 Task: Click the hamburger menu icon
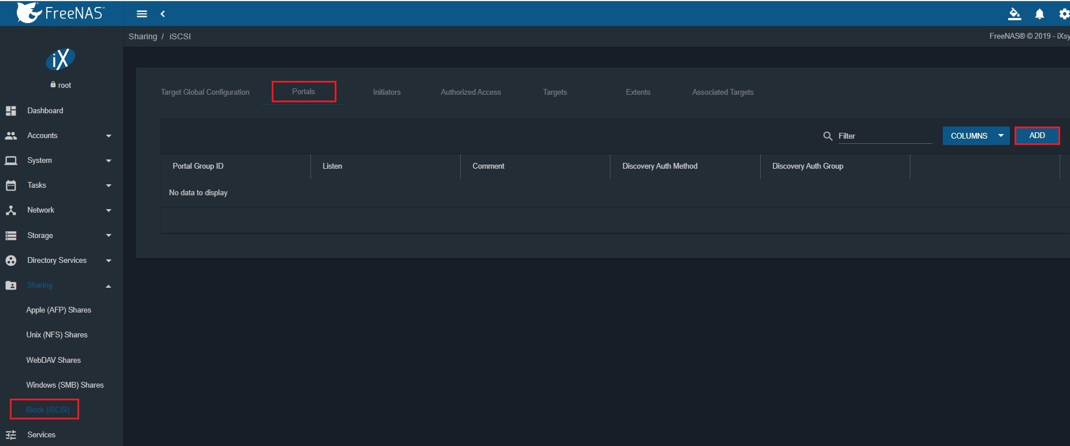tap(142, 14)
